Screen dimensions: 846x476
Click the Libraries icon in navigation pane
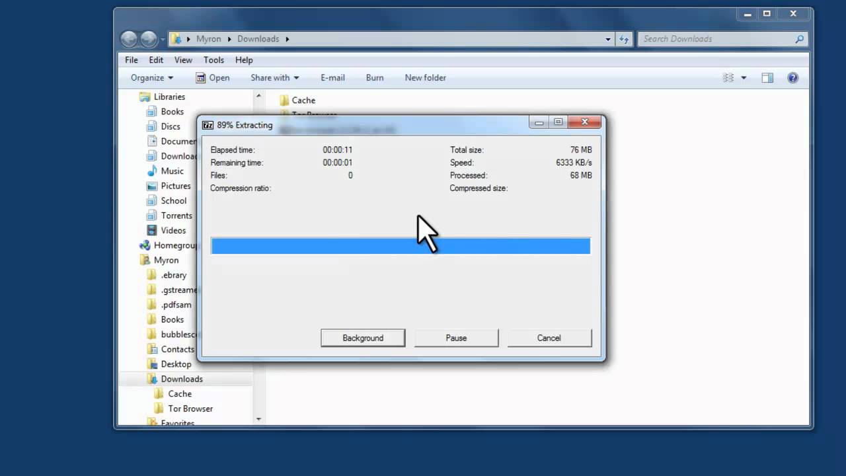click(144, 97)
